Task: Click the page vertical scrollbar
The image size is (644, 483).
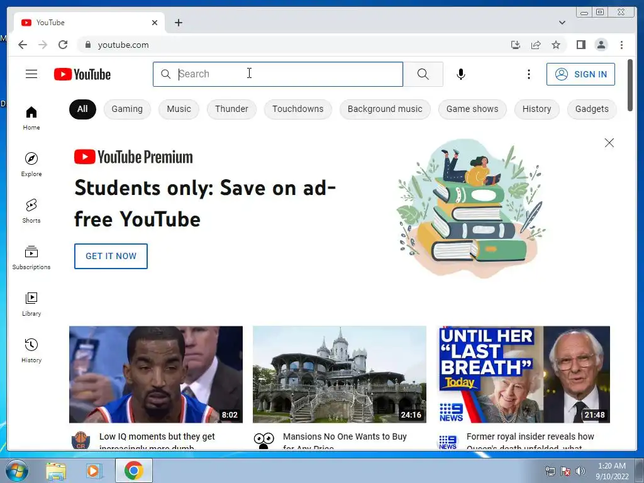Action: (x=630, y=85)
